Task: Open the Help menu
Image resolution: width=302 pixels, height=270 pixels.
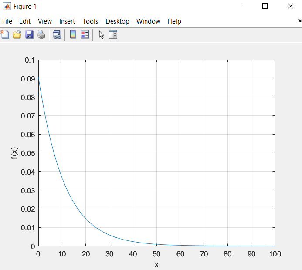Action: [x=174, y=21]
